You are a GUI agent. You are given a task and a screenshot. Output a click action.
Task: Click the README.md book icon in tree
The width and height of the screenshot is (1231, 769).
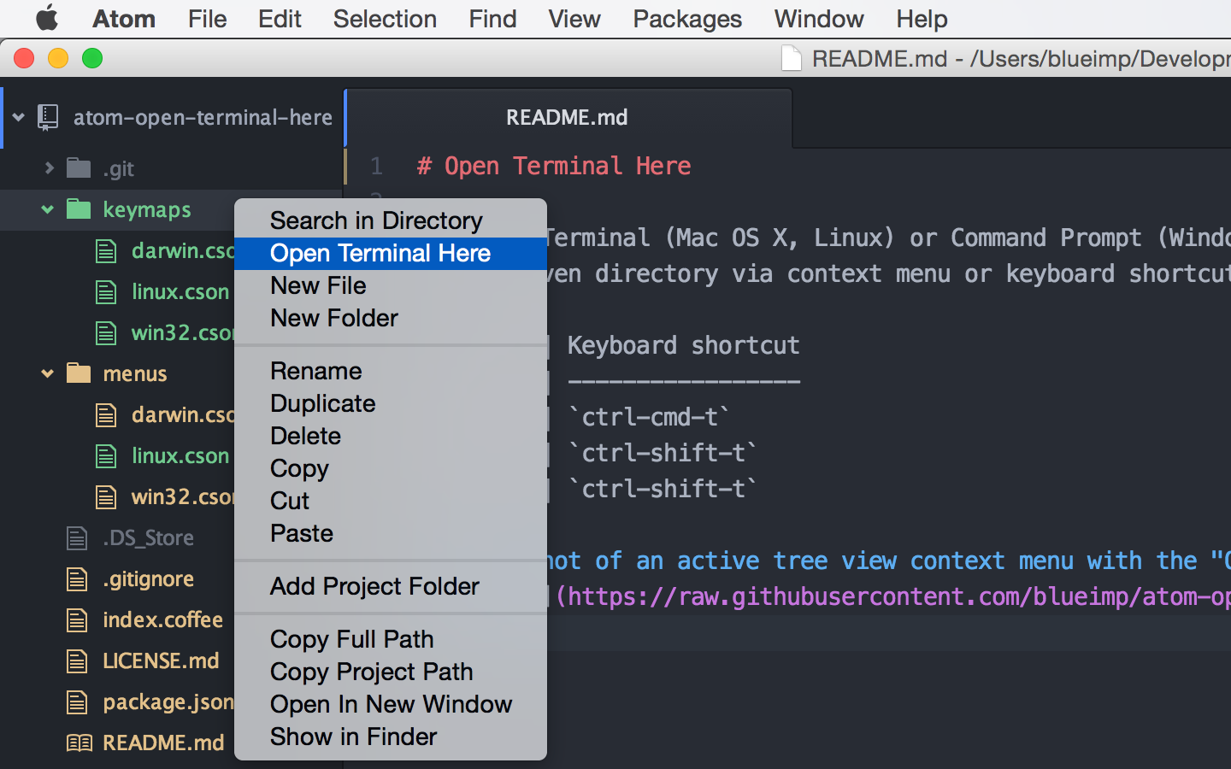click(x=80, y=743)
